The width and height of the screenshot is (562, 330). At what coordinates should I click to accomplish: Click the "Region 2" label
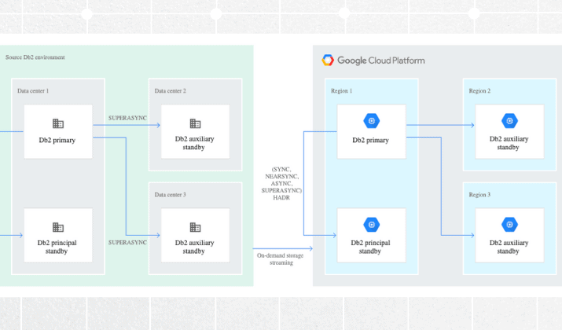pos(479,91)
